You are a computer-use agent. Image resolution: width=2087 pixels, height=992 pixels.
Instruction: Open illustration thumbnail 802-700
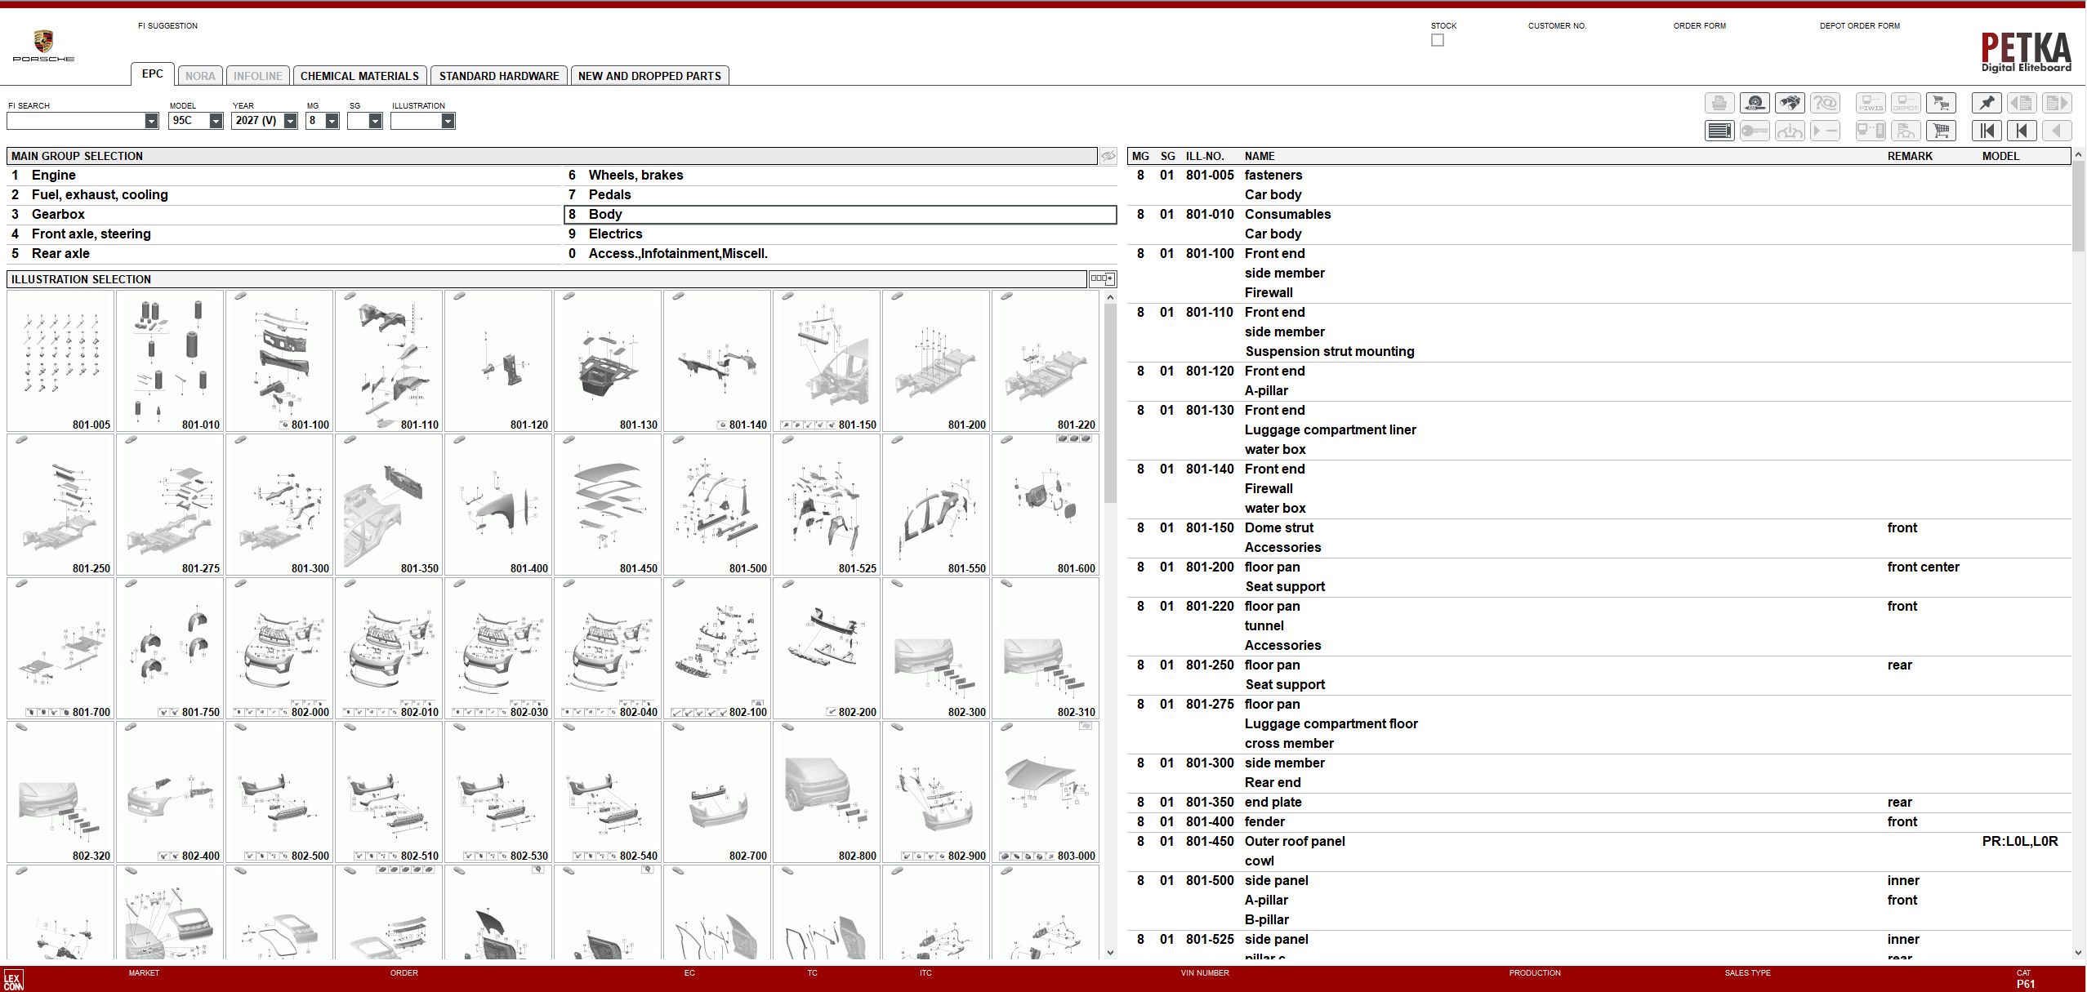(717, 792)
